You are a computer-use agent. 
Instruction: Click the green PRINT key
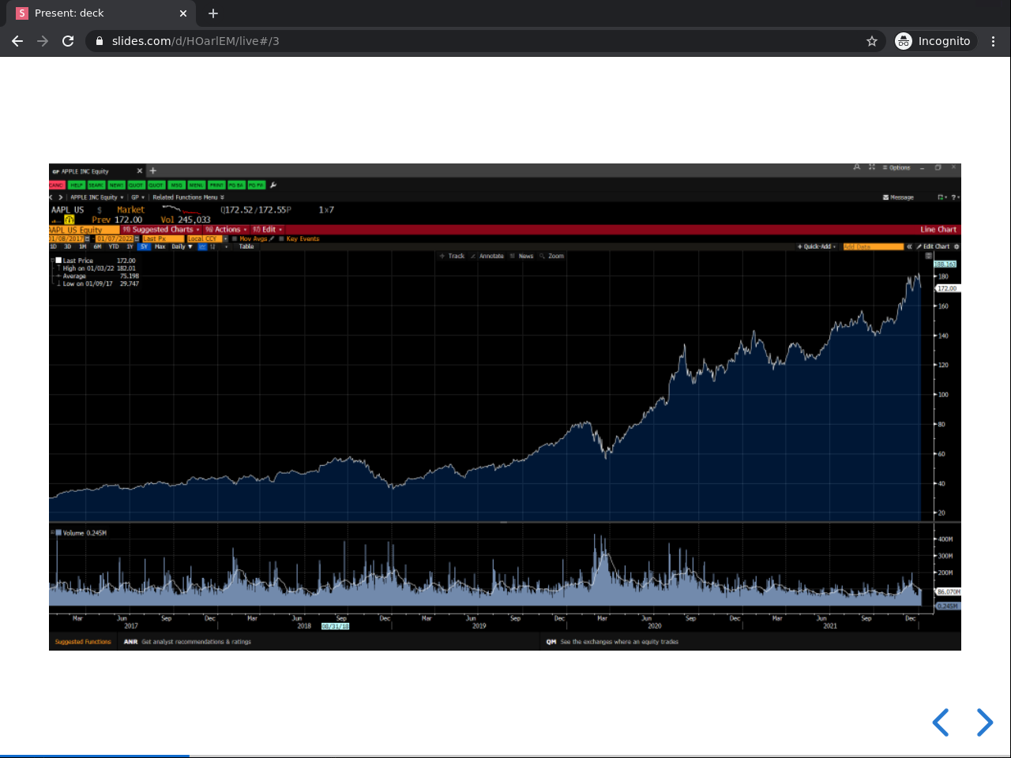(x=216, y=186)
